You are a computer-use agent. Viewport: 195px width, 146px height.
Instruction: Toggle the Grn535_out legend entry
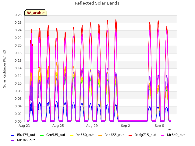pyautogui.click(x=53, y=135)
